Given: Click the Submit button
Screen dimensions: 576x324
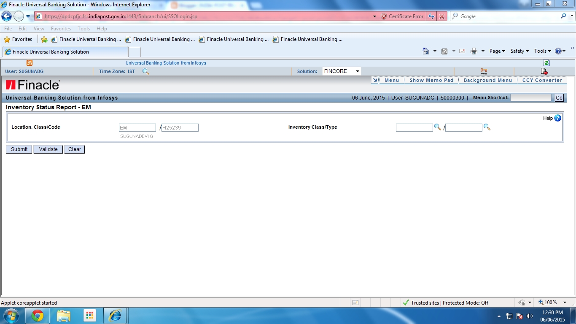Looking at the screenshot, I should click(x=19, y=149).
